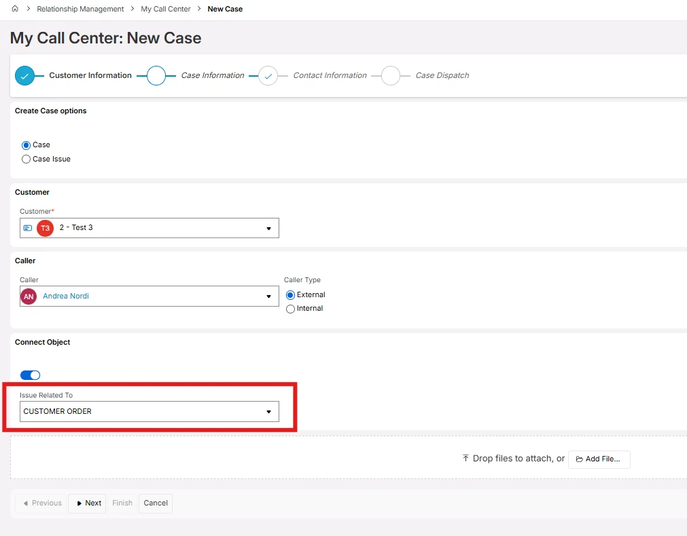Viewport: 687px width, 536px height.
Task: Expand the Customer dropdown arrow
Action: coord(268,229)
